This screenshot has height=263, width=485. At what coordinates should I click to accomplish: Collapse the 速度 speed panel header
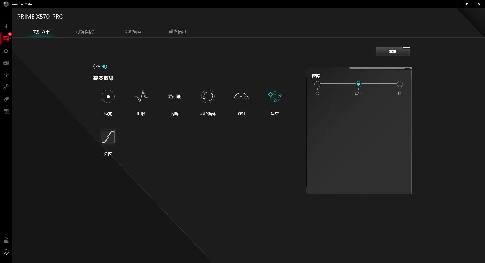click(x=407, y=68)
